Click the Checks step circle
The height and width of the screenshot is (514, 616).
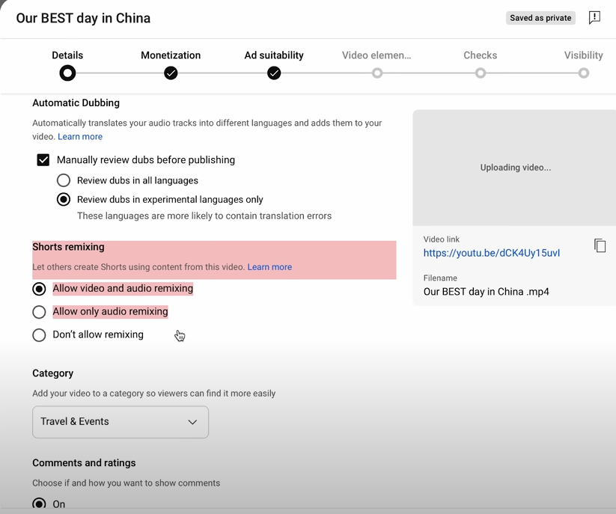click(481, 73)
